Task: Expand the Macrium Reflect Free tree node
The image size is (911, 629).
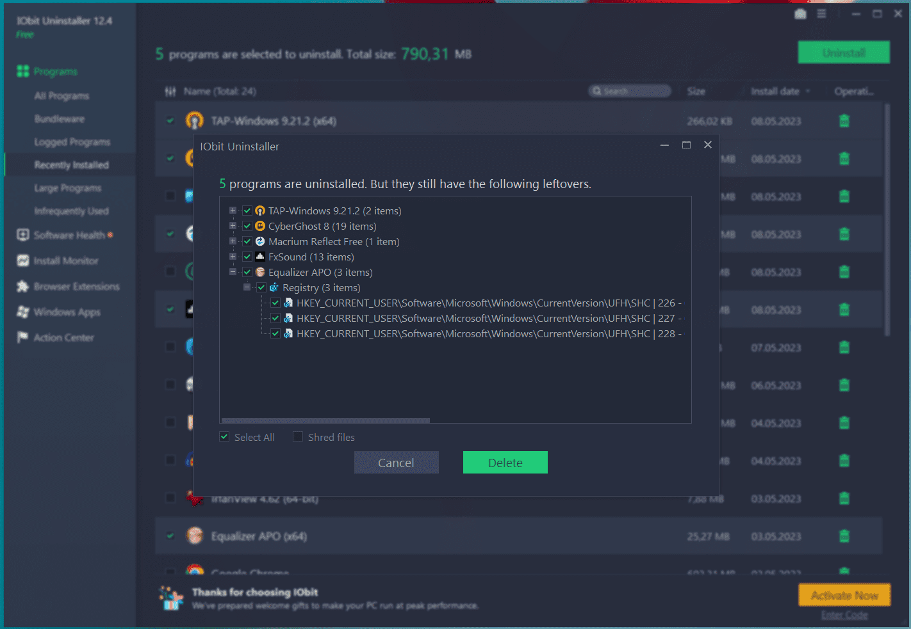Action: [233, 241]
